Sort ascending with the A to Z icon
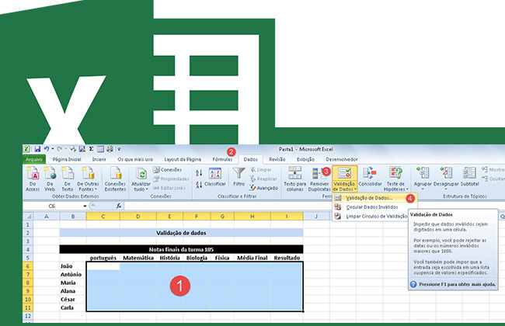Image resolution: width=505 pixels, height=326 pixels. [199, 173]
